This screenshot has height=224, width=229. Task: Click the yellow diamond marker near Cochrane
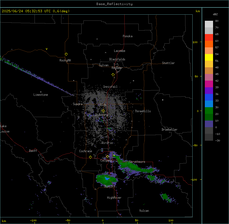(90, 157)
